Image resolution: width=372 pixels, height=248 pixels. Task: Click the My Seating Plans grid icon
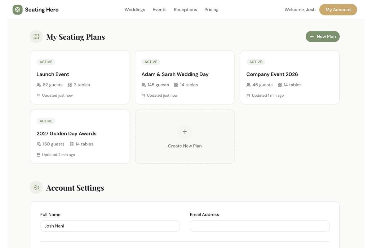point(36,37)
